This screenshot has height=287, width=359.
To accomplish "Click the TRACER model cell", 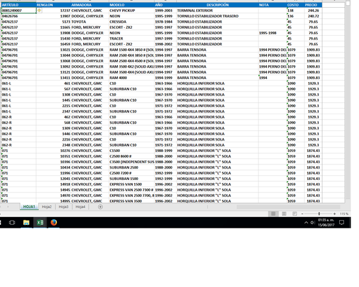I will point(132,38).
